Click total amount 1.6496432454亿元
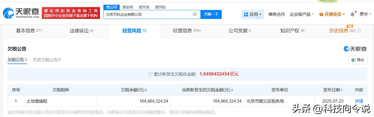 coord(219,74)
